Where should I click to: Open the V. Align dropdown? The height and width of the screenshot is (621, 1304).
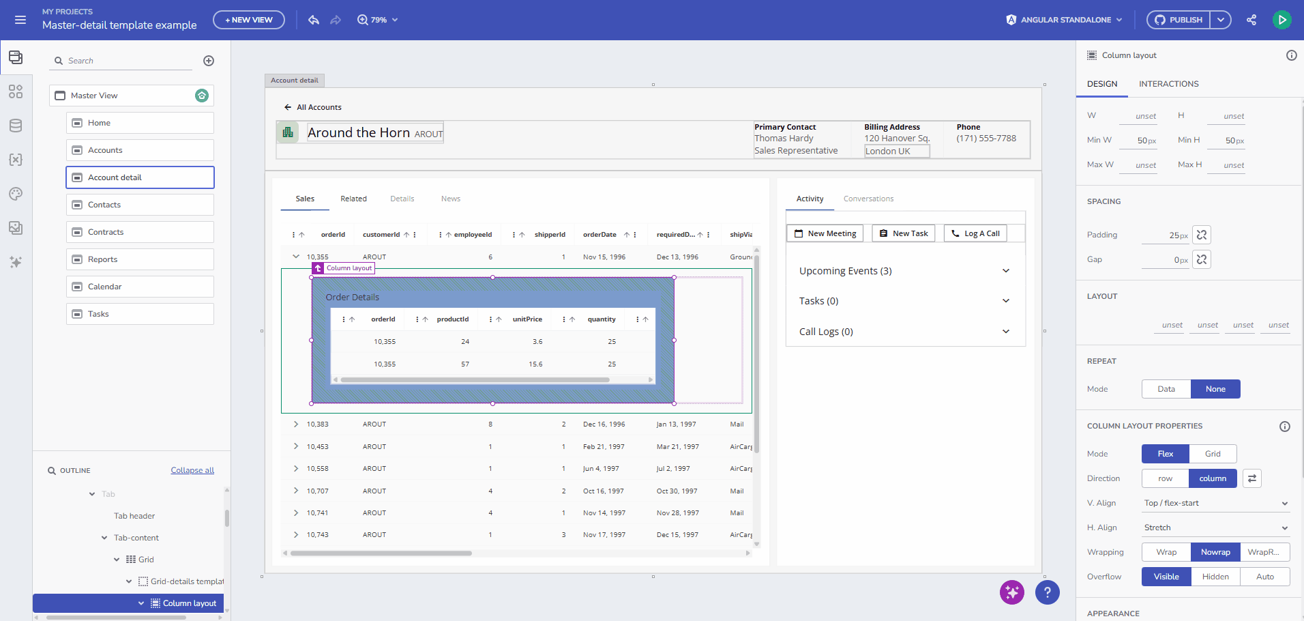coord(1215,503)
